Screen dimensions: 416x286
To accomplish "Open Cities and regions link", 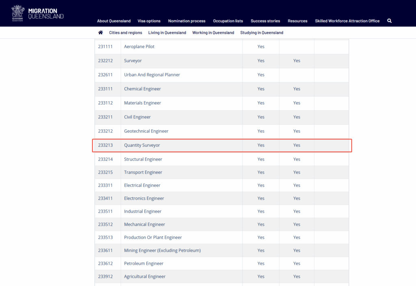I will (126, 33).
